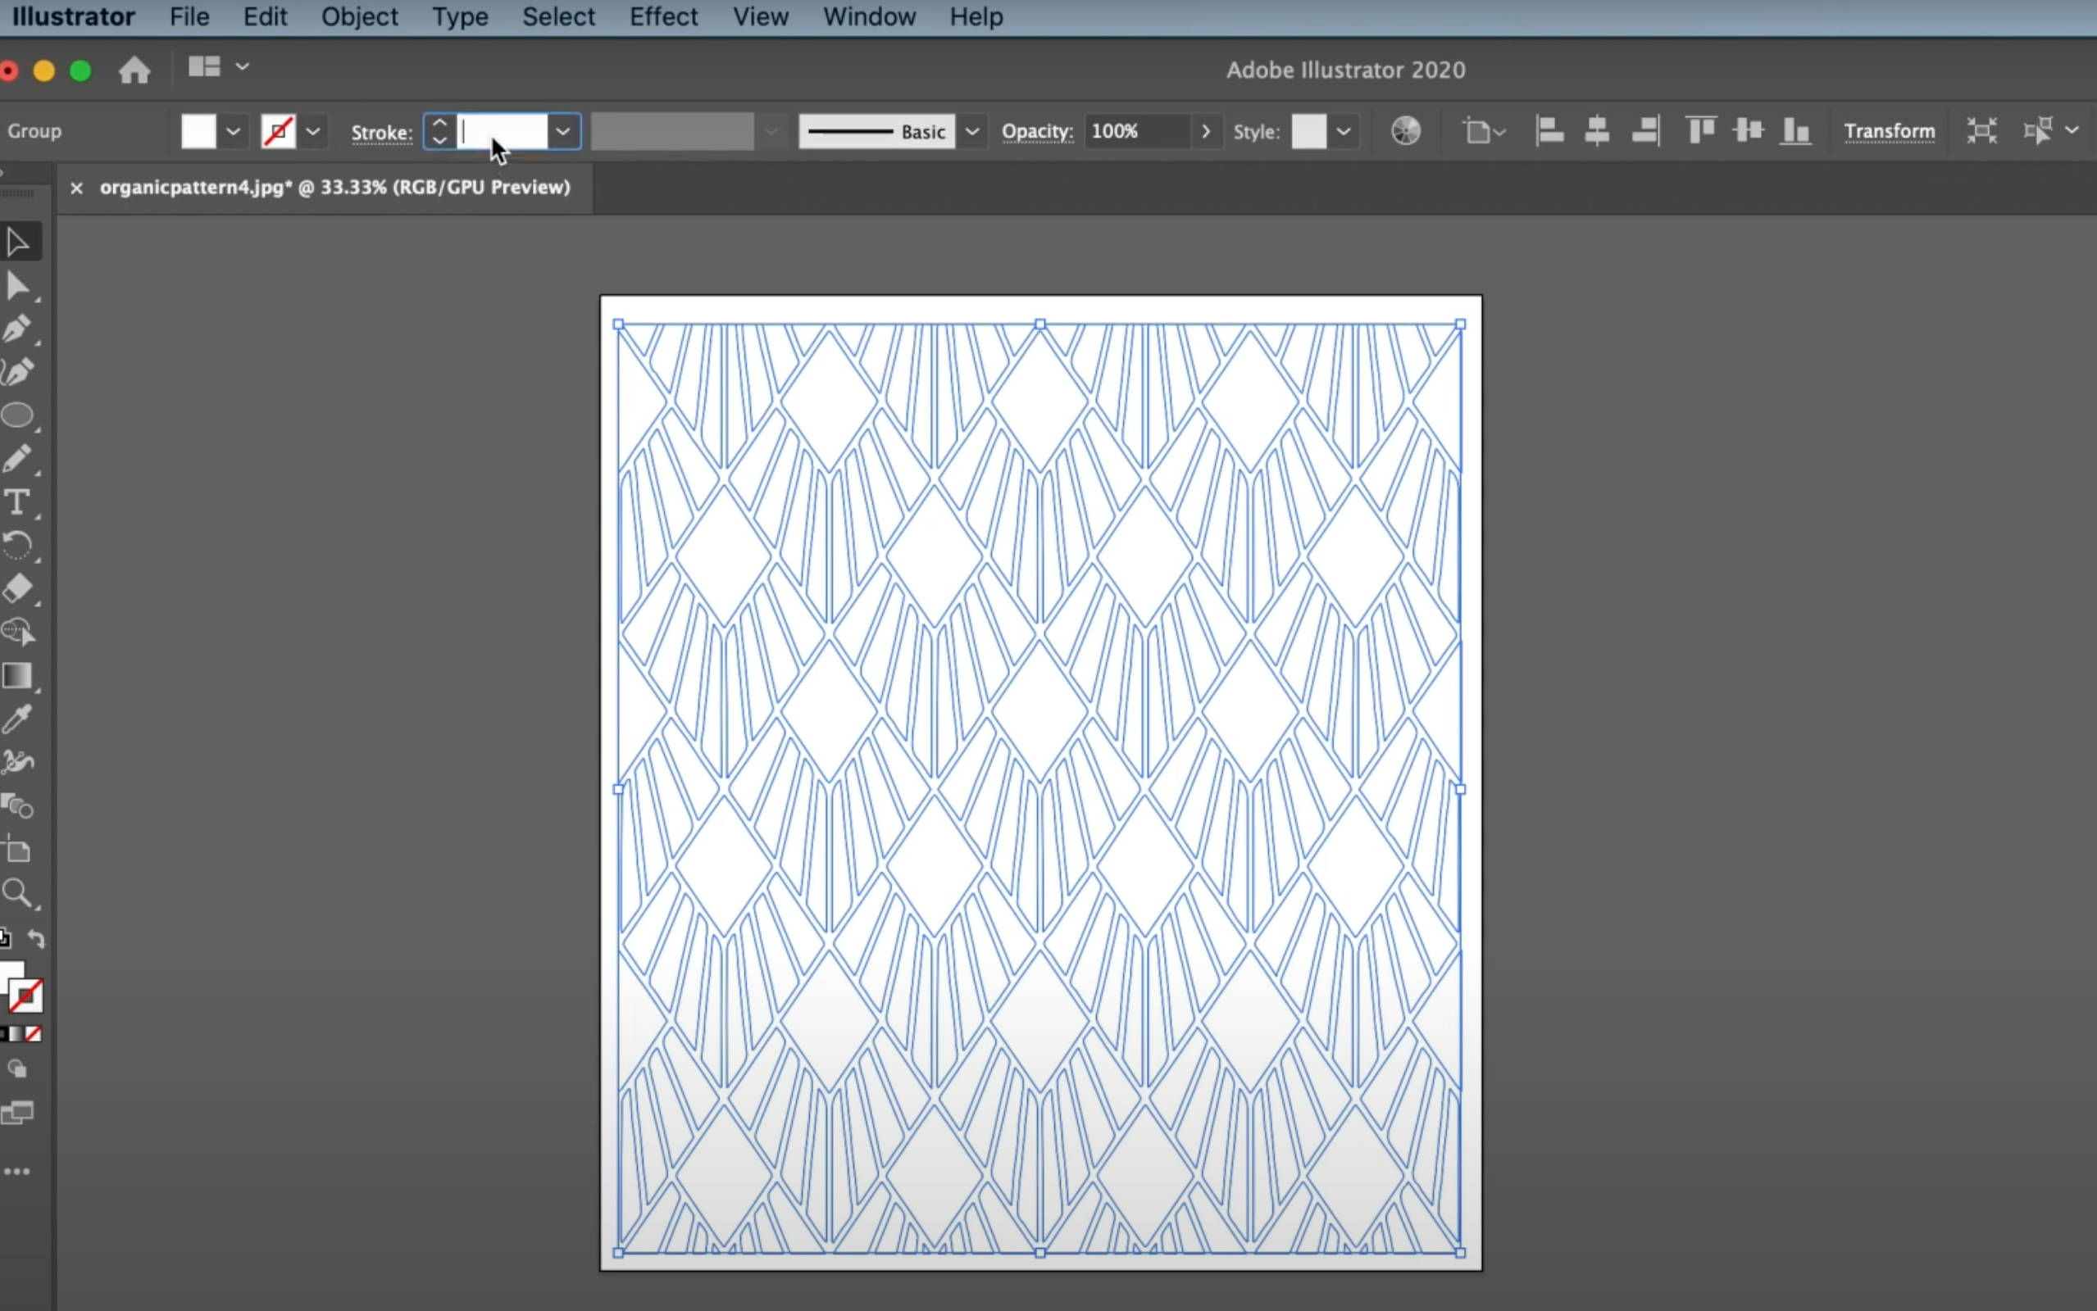
Task: Open the graphic Style dropdown
Action: [1344, 132]
